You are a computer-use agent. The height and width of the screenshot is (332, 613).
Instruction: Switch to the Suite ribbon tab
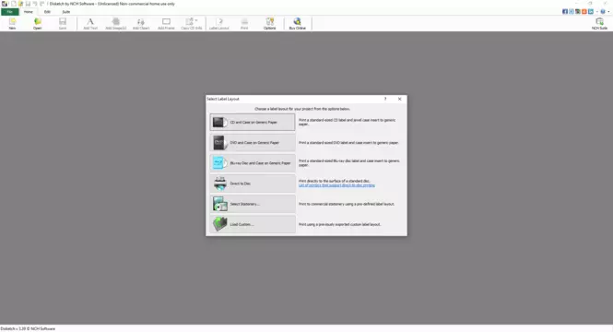tap(66, 12)
